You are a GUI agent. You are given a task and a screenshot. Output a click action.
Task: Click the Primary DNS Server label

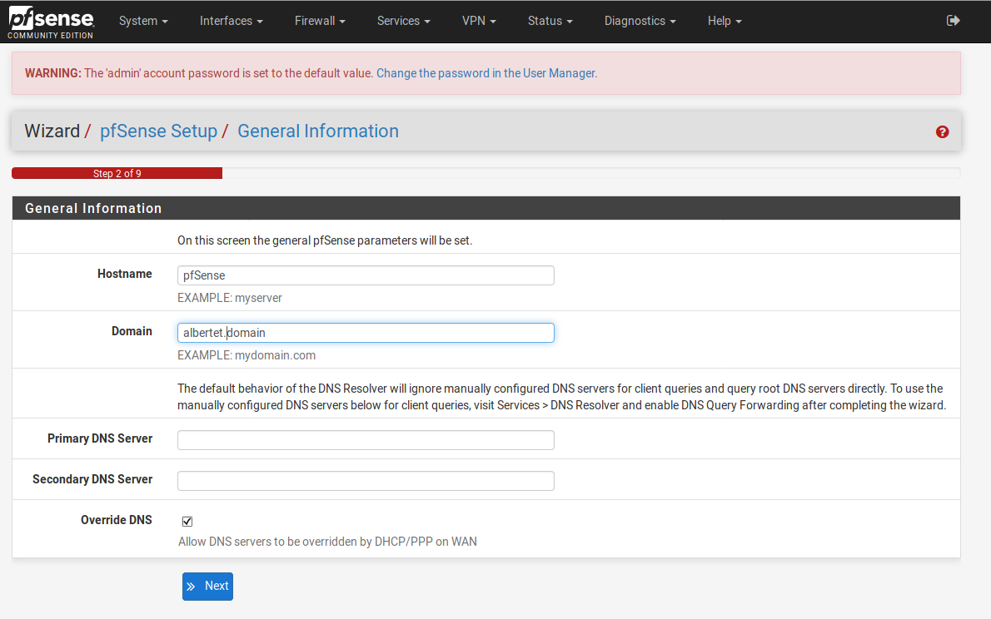[x=100, y=439]
